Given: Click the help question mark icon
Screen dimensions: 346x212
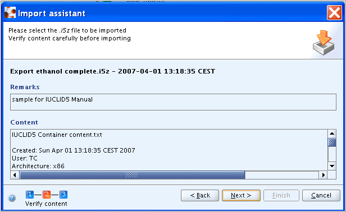Looking at the screenshot, I should pyautogui.click(x=12, y=198).
